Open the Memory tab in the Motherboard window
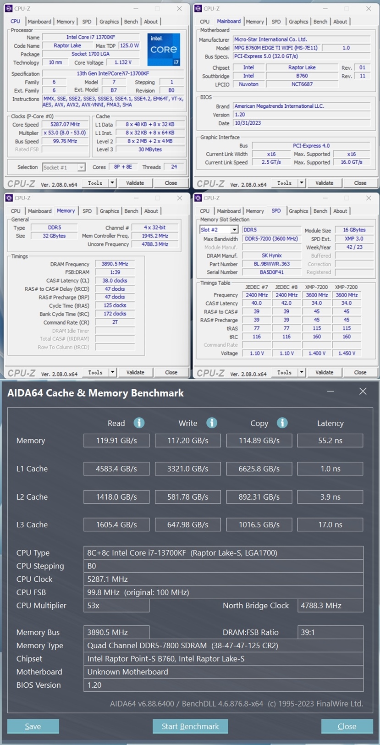Viewport: 380px width, 745px height. pyautogui.click(x=255, y=22)
